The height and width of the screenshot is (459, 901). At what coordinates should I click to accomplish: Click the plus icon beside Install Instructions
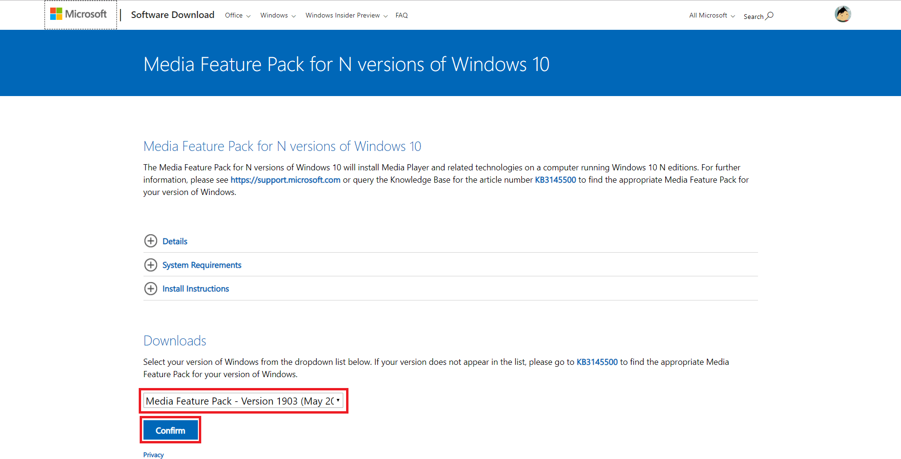click(x=151, y=288)
